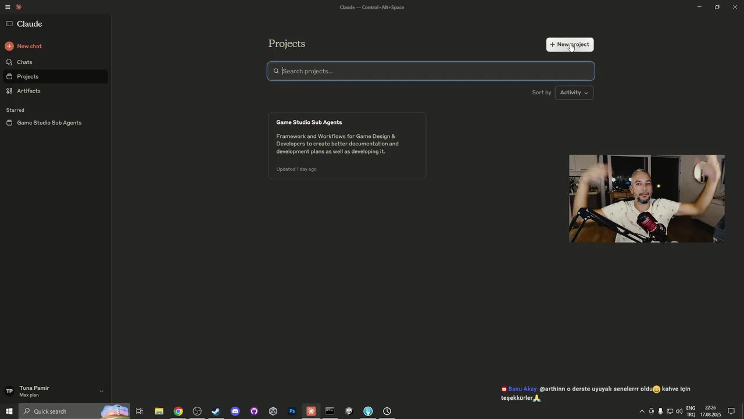The height and width of the screenshot is (419, 744).
Task: Open the Sort by Activity dropdown
Action: [x=574, y=93]
